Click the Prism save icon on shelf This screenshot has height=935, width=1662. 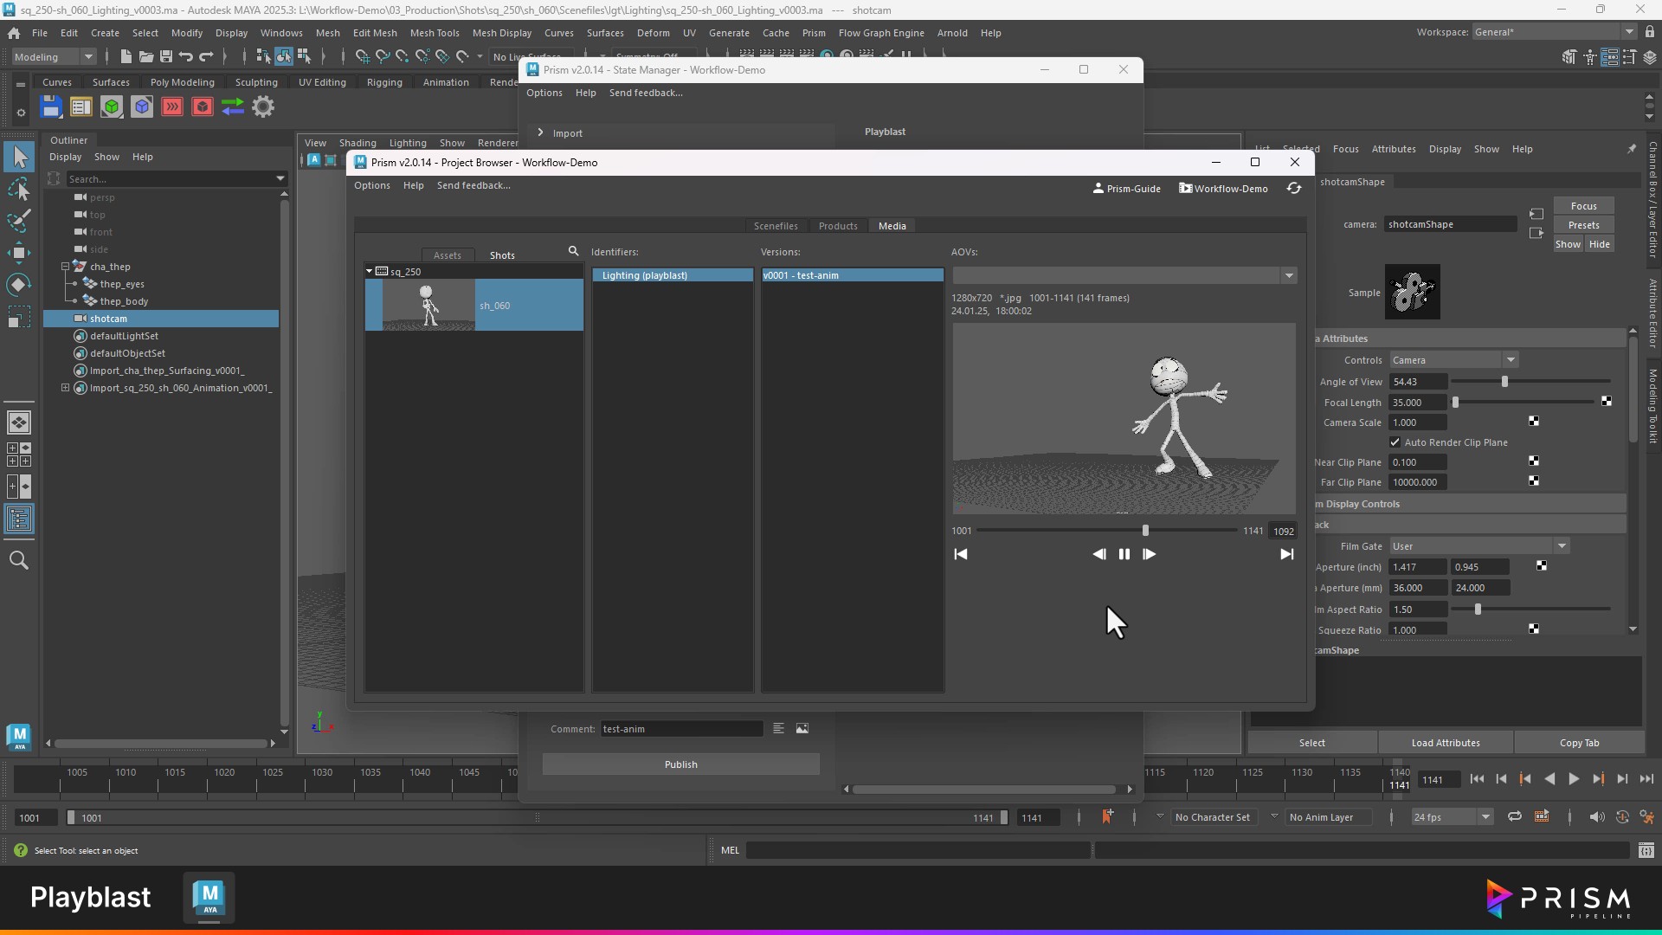(51, 107)
